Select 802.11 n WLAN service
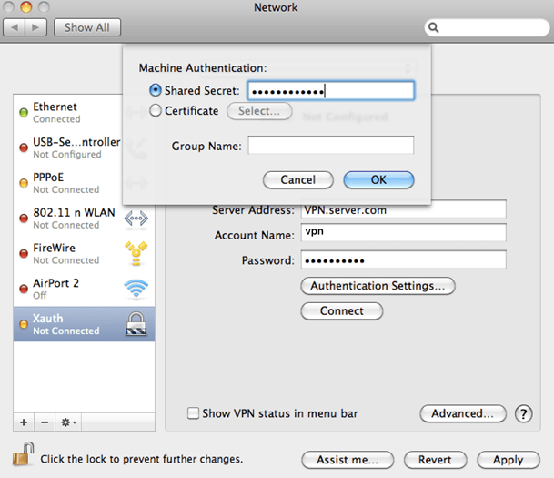554x478 pixels. click(x=84, y=219)
